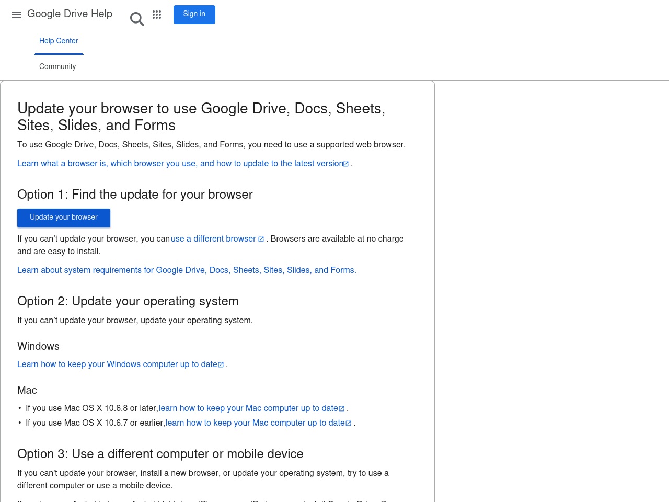Switch to the Community tab

point(57,67)
